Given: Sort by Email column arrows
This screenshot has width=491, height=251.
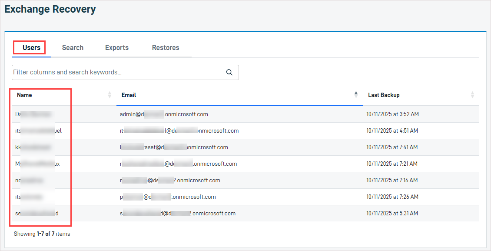Looking at the screenshot, I should tap(356, 95).
